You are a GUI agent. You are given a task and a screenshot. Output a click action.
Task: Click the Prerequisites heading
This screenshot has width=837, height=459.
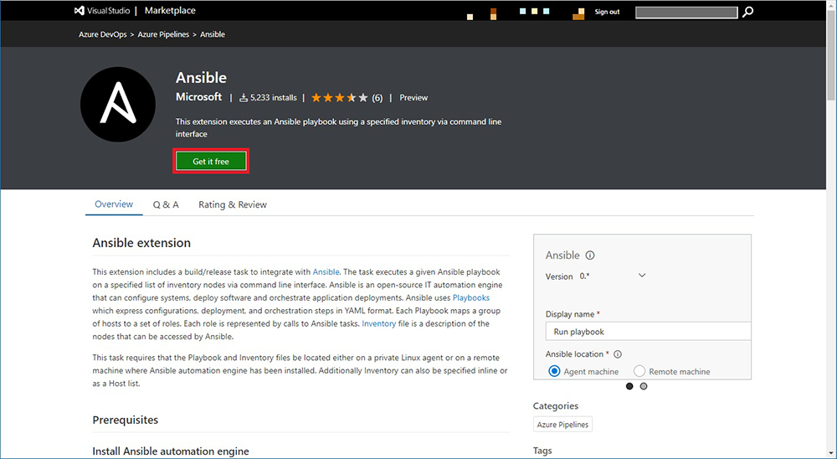click(126, 420)
